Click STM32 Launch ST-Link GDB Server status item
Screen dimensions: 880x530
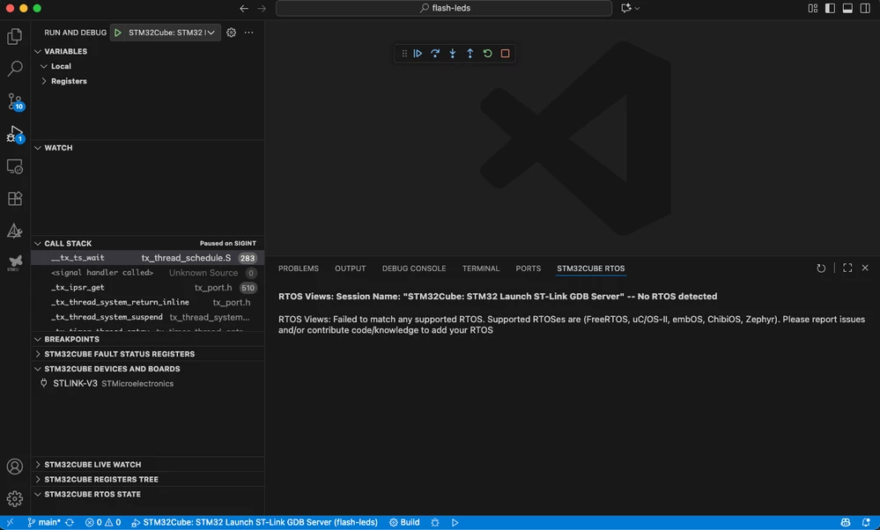pyautogui.click(x=255, y=522)
